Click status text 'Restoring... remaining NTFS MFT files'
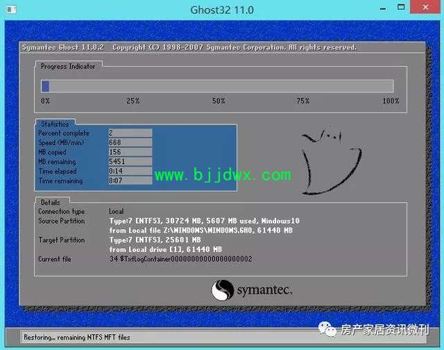The width and height of the screenshot is (444, 350). pyautogui.click(x=77, y=337)
